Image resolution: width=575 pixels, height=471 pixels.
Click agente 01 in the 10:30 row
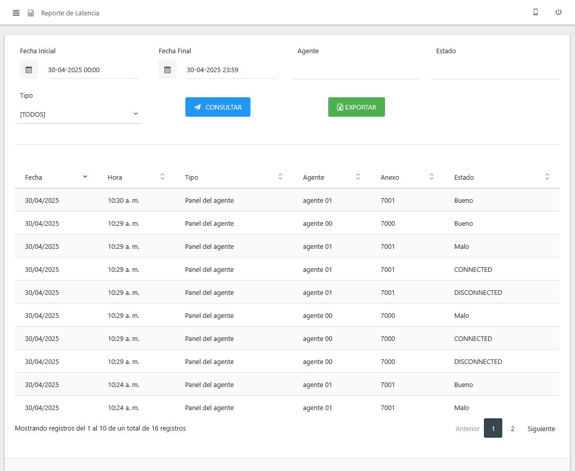click(317, 201)
